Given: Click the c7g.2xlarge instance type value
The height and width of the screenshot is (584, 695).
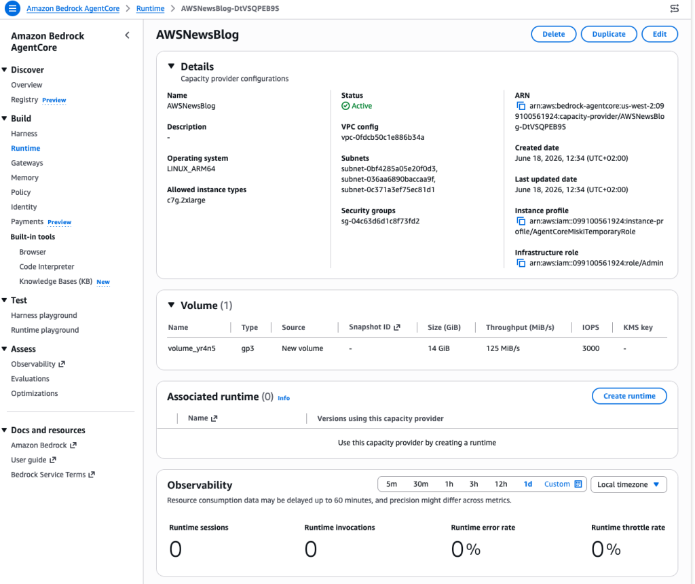Looking at the screenshot, I should pos(186,200).
